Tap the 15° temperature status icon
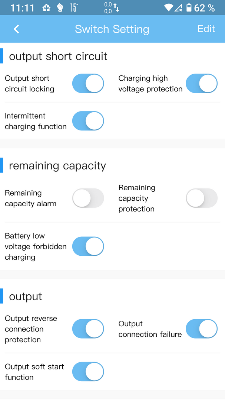The height and width of the screenshot is (401, 225). (x=74, y=8)
